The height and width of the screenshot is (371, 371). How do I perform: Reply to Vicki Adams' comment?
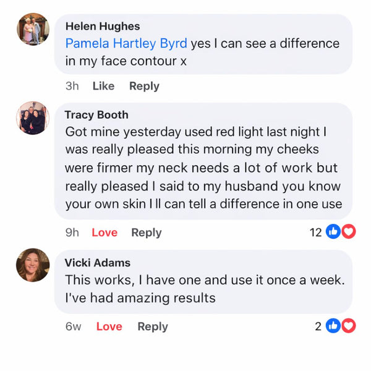pos(153,326)
